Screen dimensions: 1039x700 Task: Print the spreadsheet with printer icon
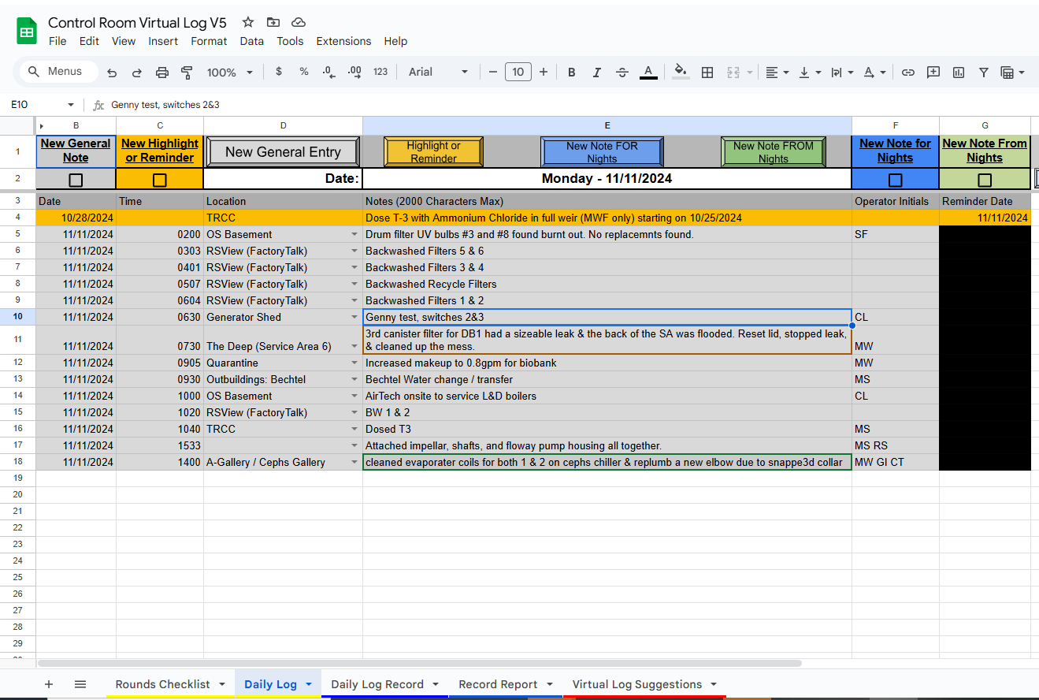[x=162, y=73]
